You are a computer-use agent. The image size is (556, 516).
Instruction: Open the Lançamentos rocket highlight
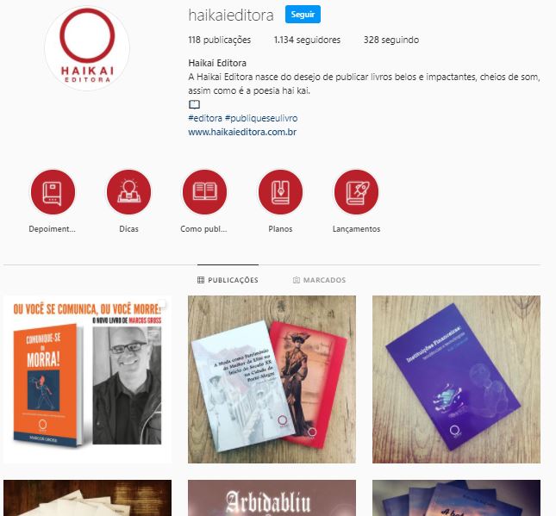(x=356, y=192)
